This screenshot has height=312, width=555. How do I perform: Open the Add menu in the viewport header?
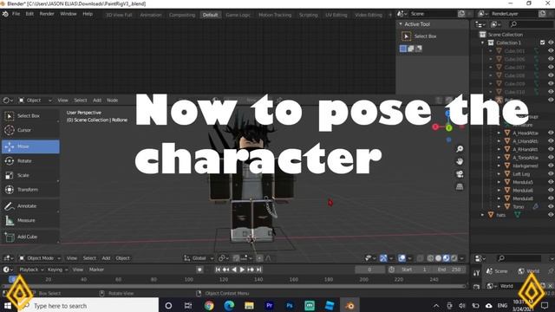106,258
